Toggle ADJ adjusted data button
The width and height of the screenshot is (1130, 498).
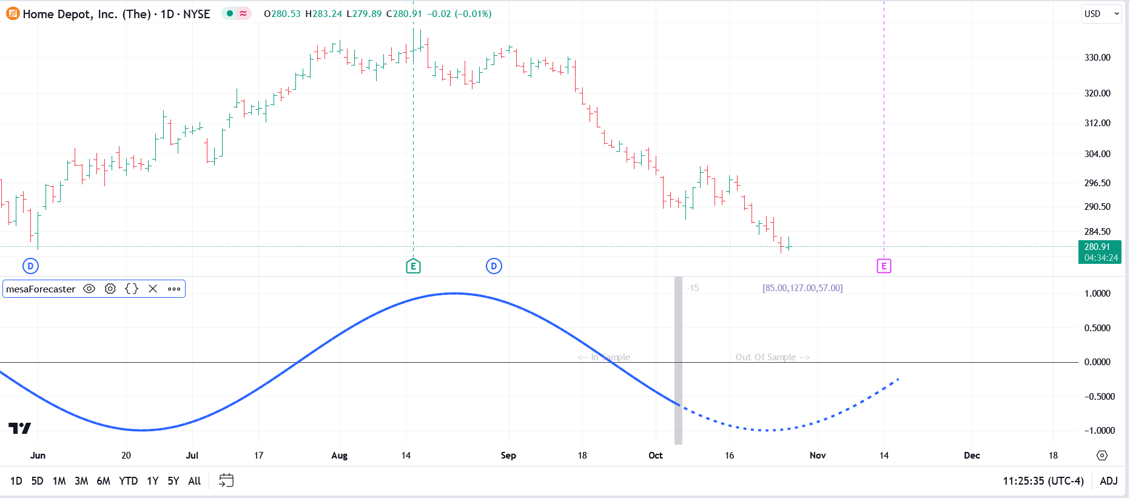click(1109, 481)
